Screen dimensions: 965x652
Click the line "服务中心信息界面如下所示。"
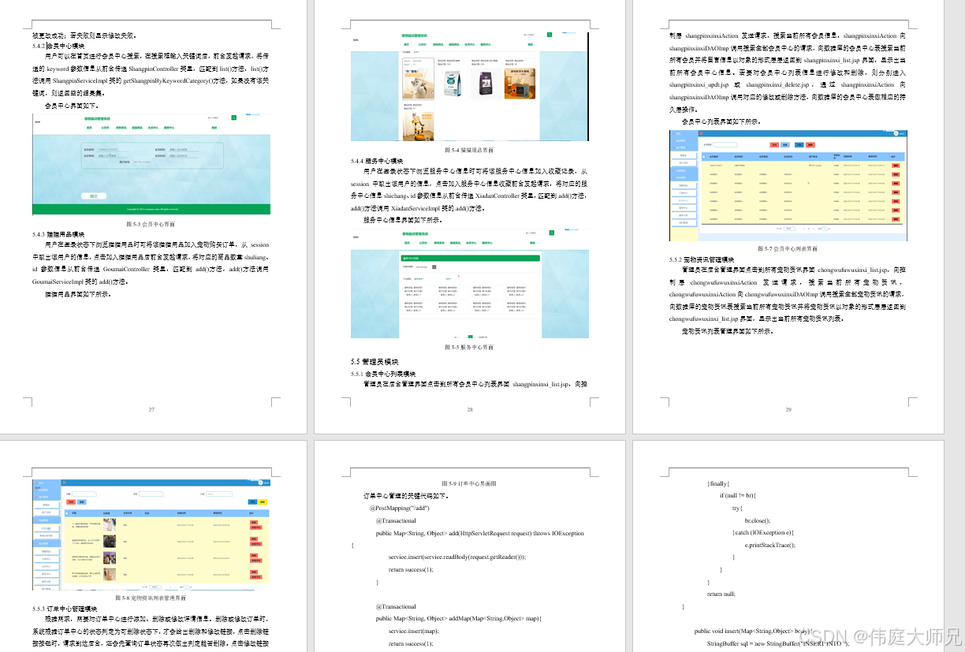click(x=403, y=220)
